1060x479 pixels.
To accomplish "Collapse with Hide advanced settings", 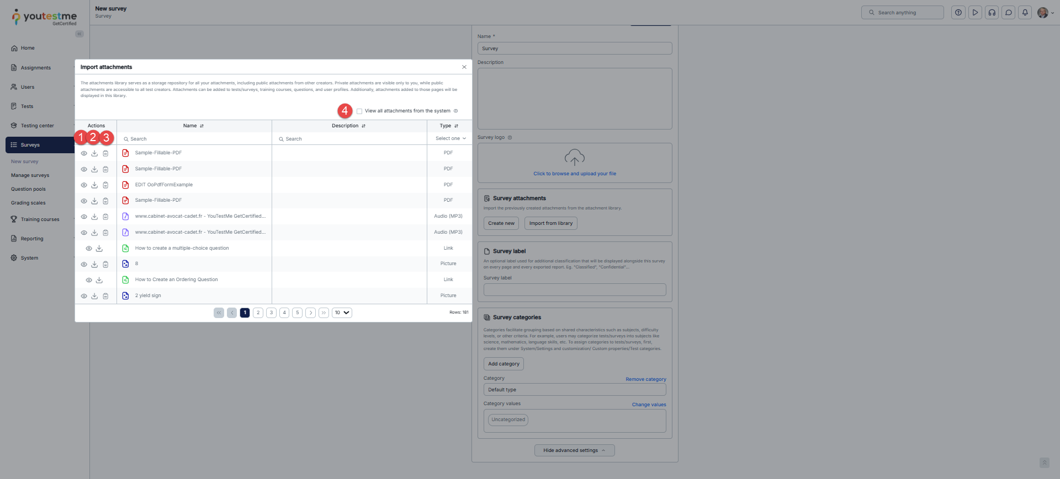I will [574, 450].
